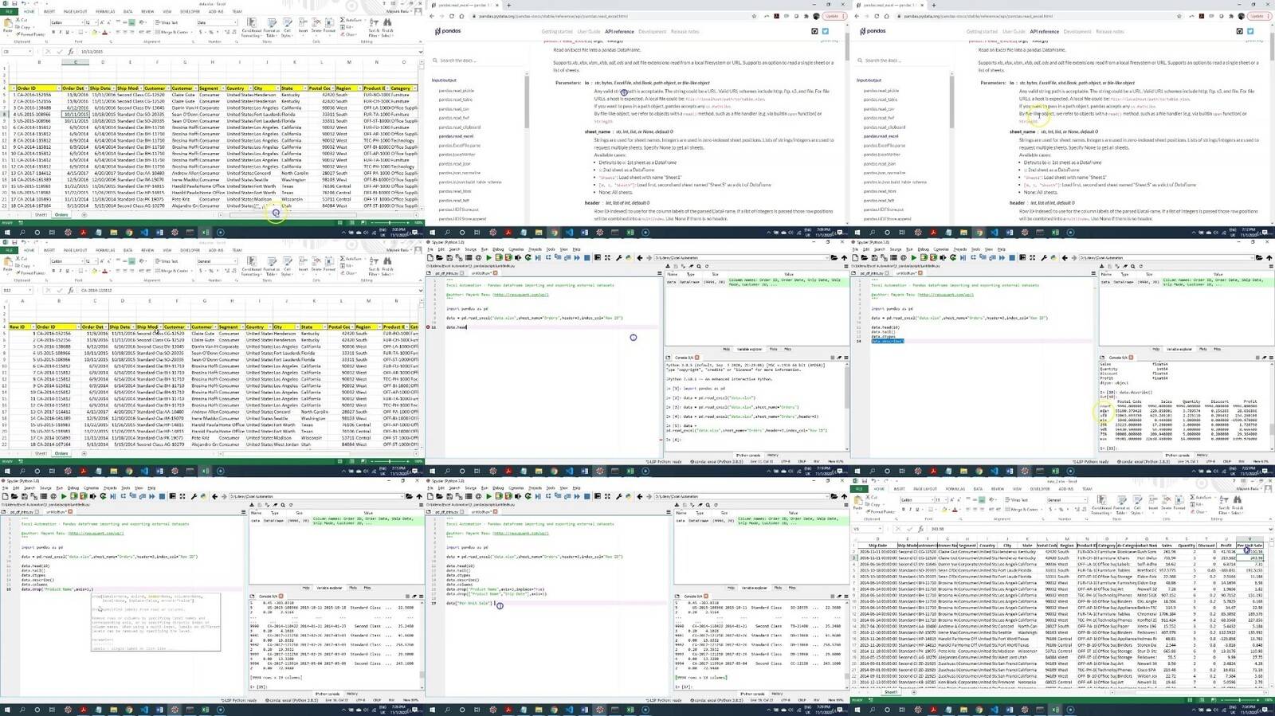
Task: Open the Order ID filter arrow in the C8 Excel window
Action: coord(59,88)
